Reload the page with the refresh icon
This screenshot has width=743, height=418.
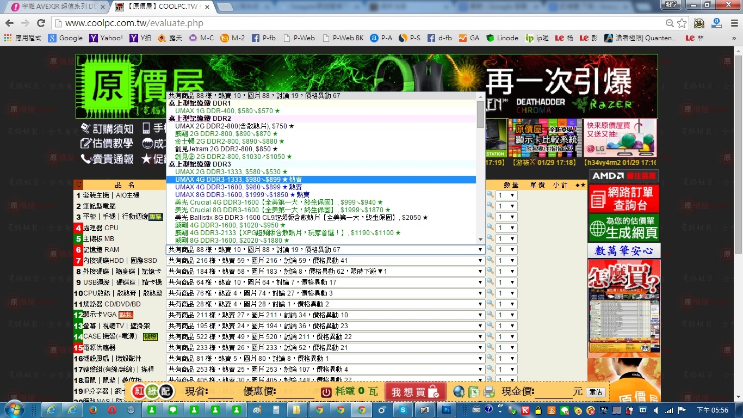coord(41,23)
